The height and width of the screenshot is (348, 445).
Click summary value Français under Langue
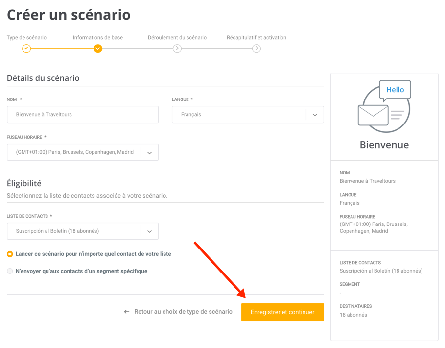pyautogui.click(x=350, y=203)
